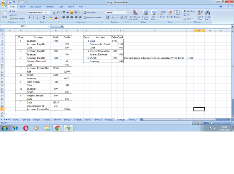Click the Office button
Viewport: 234px width, 174px height.
coord(3,3)
